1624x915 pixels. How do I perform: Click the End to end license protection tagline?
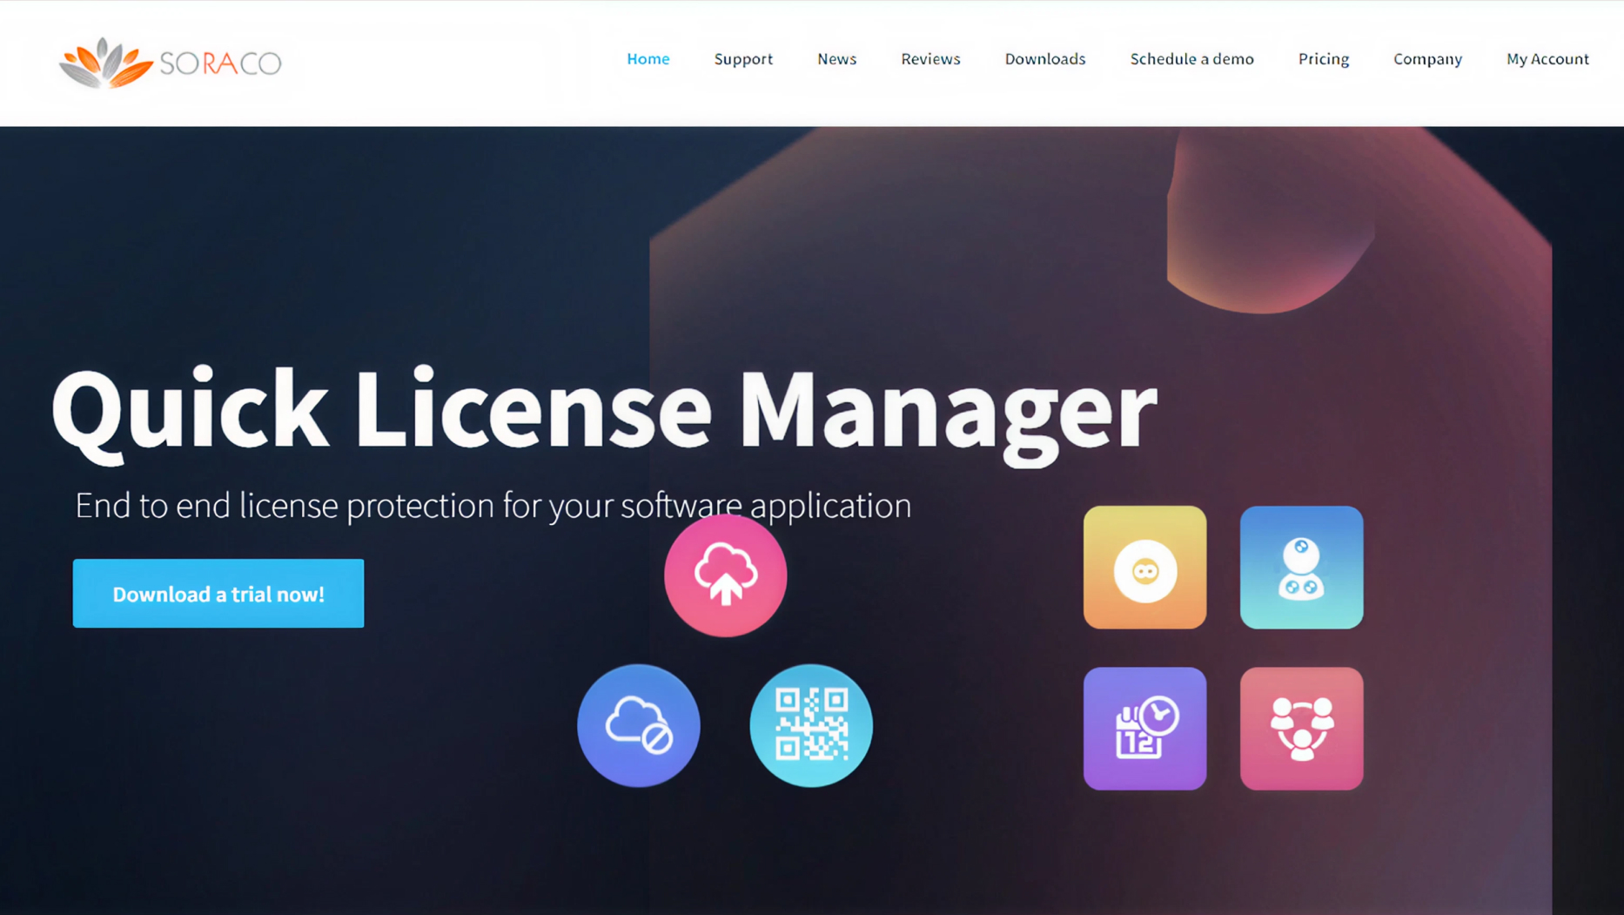point(493,506)
